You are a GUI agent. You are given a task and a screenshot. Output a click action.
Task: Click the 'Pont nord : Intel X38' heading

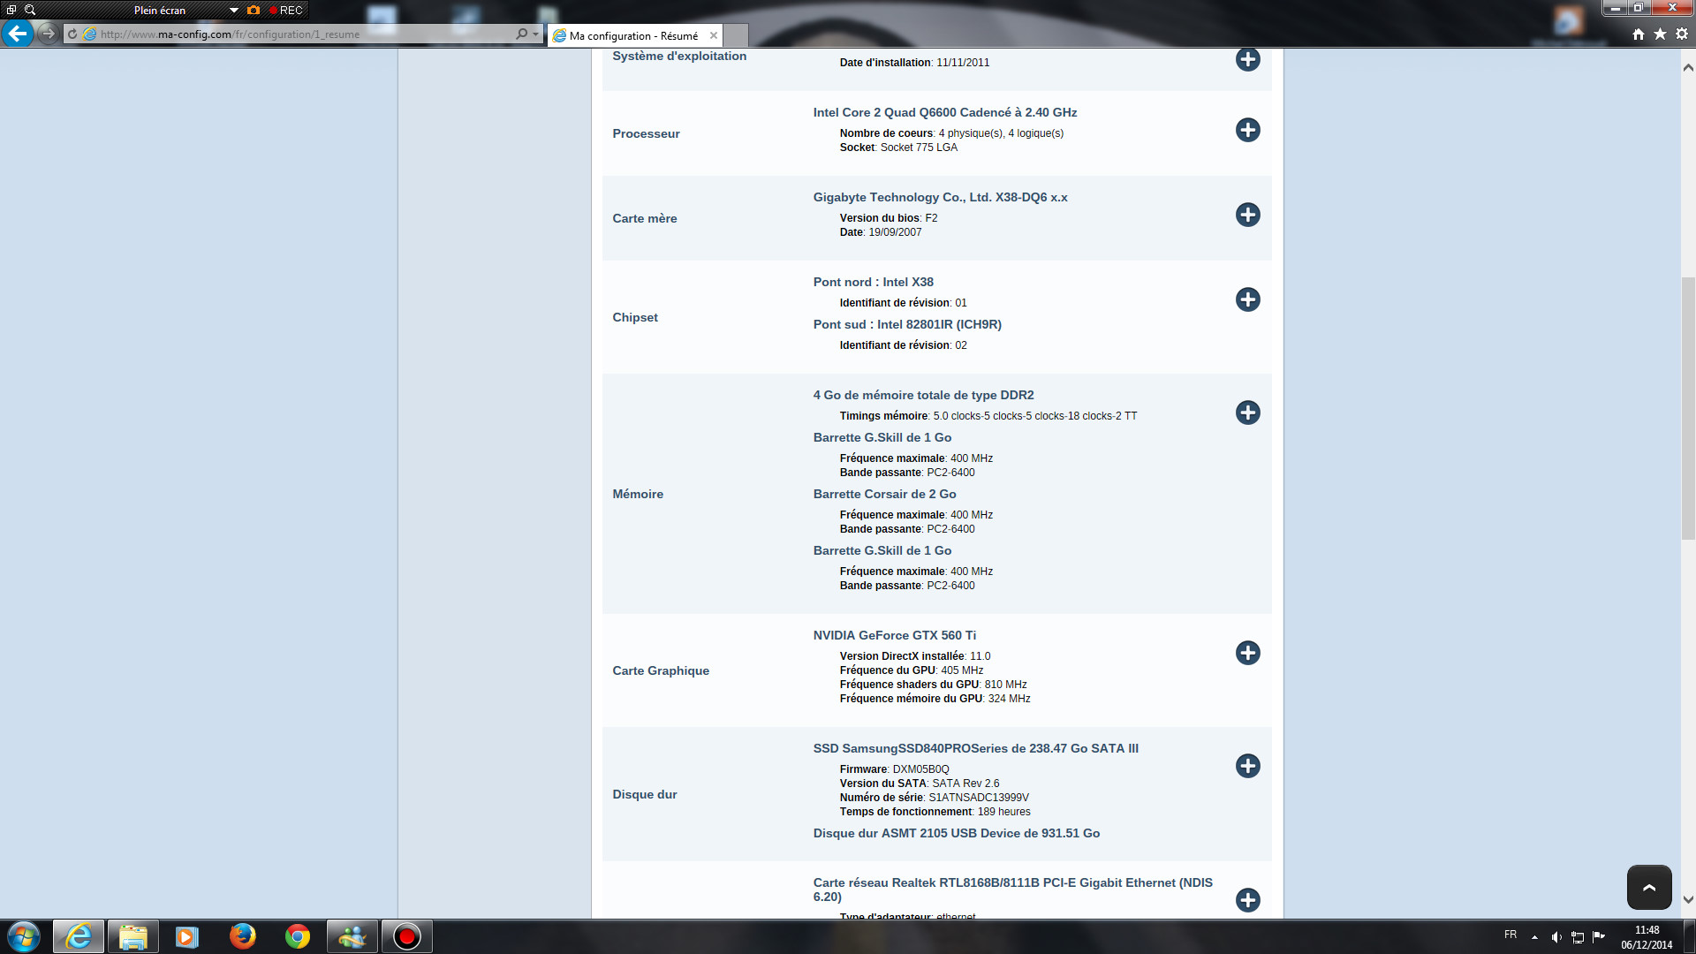[x=873, y=282]
